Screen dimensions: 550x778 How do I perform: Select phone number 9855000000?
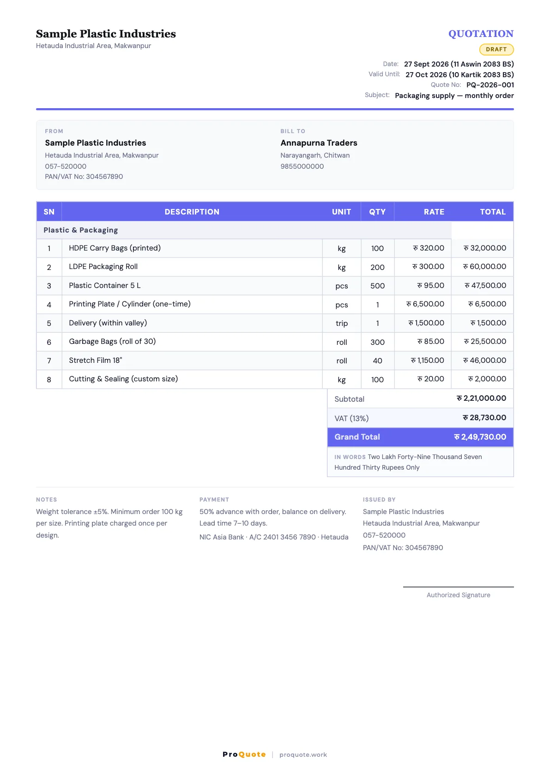click(302, 166)
